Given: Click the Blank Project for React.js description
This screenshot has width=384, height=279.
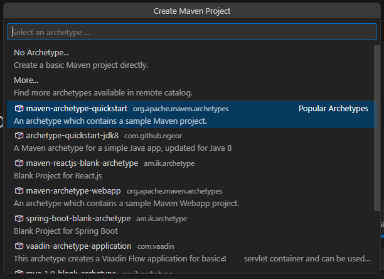Looking at the screenshot, I should (x=57, y=175).
